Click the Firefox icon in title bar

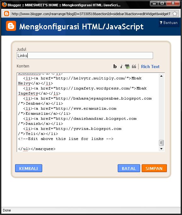(x=4, y=4)
